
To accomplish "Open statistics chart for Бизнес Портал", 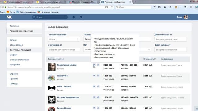I will tap(98, 108).
